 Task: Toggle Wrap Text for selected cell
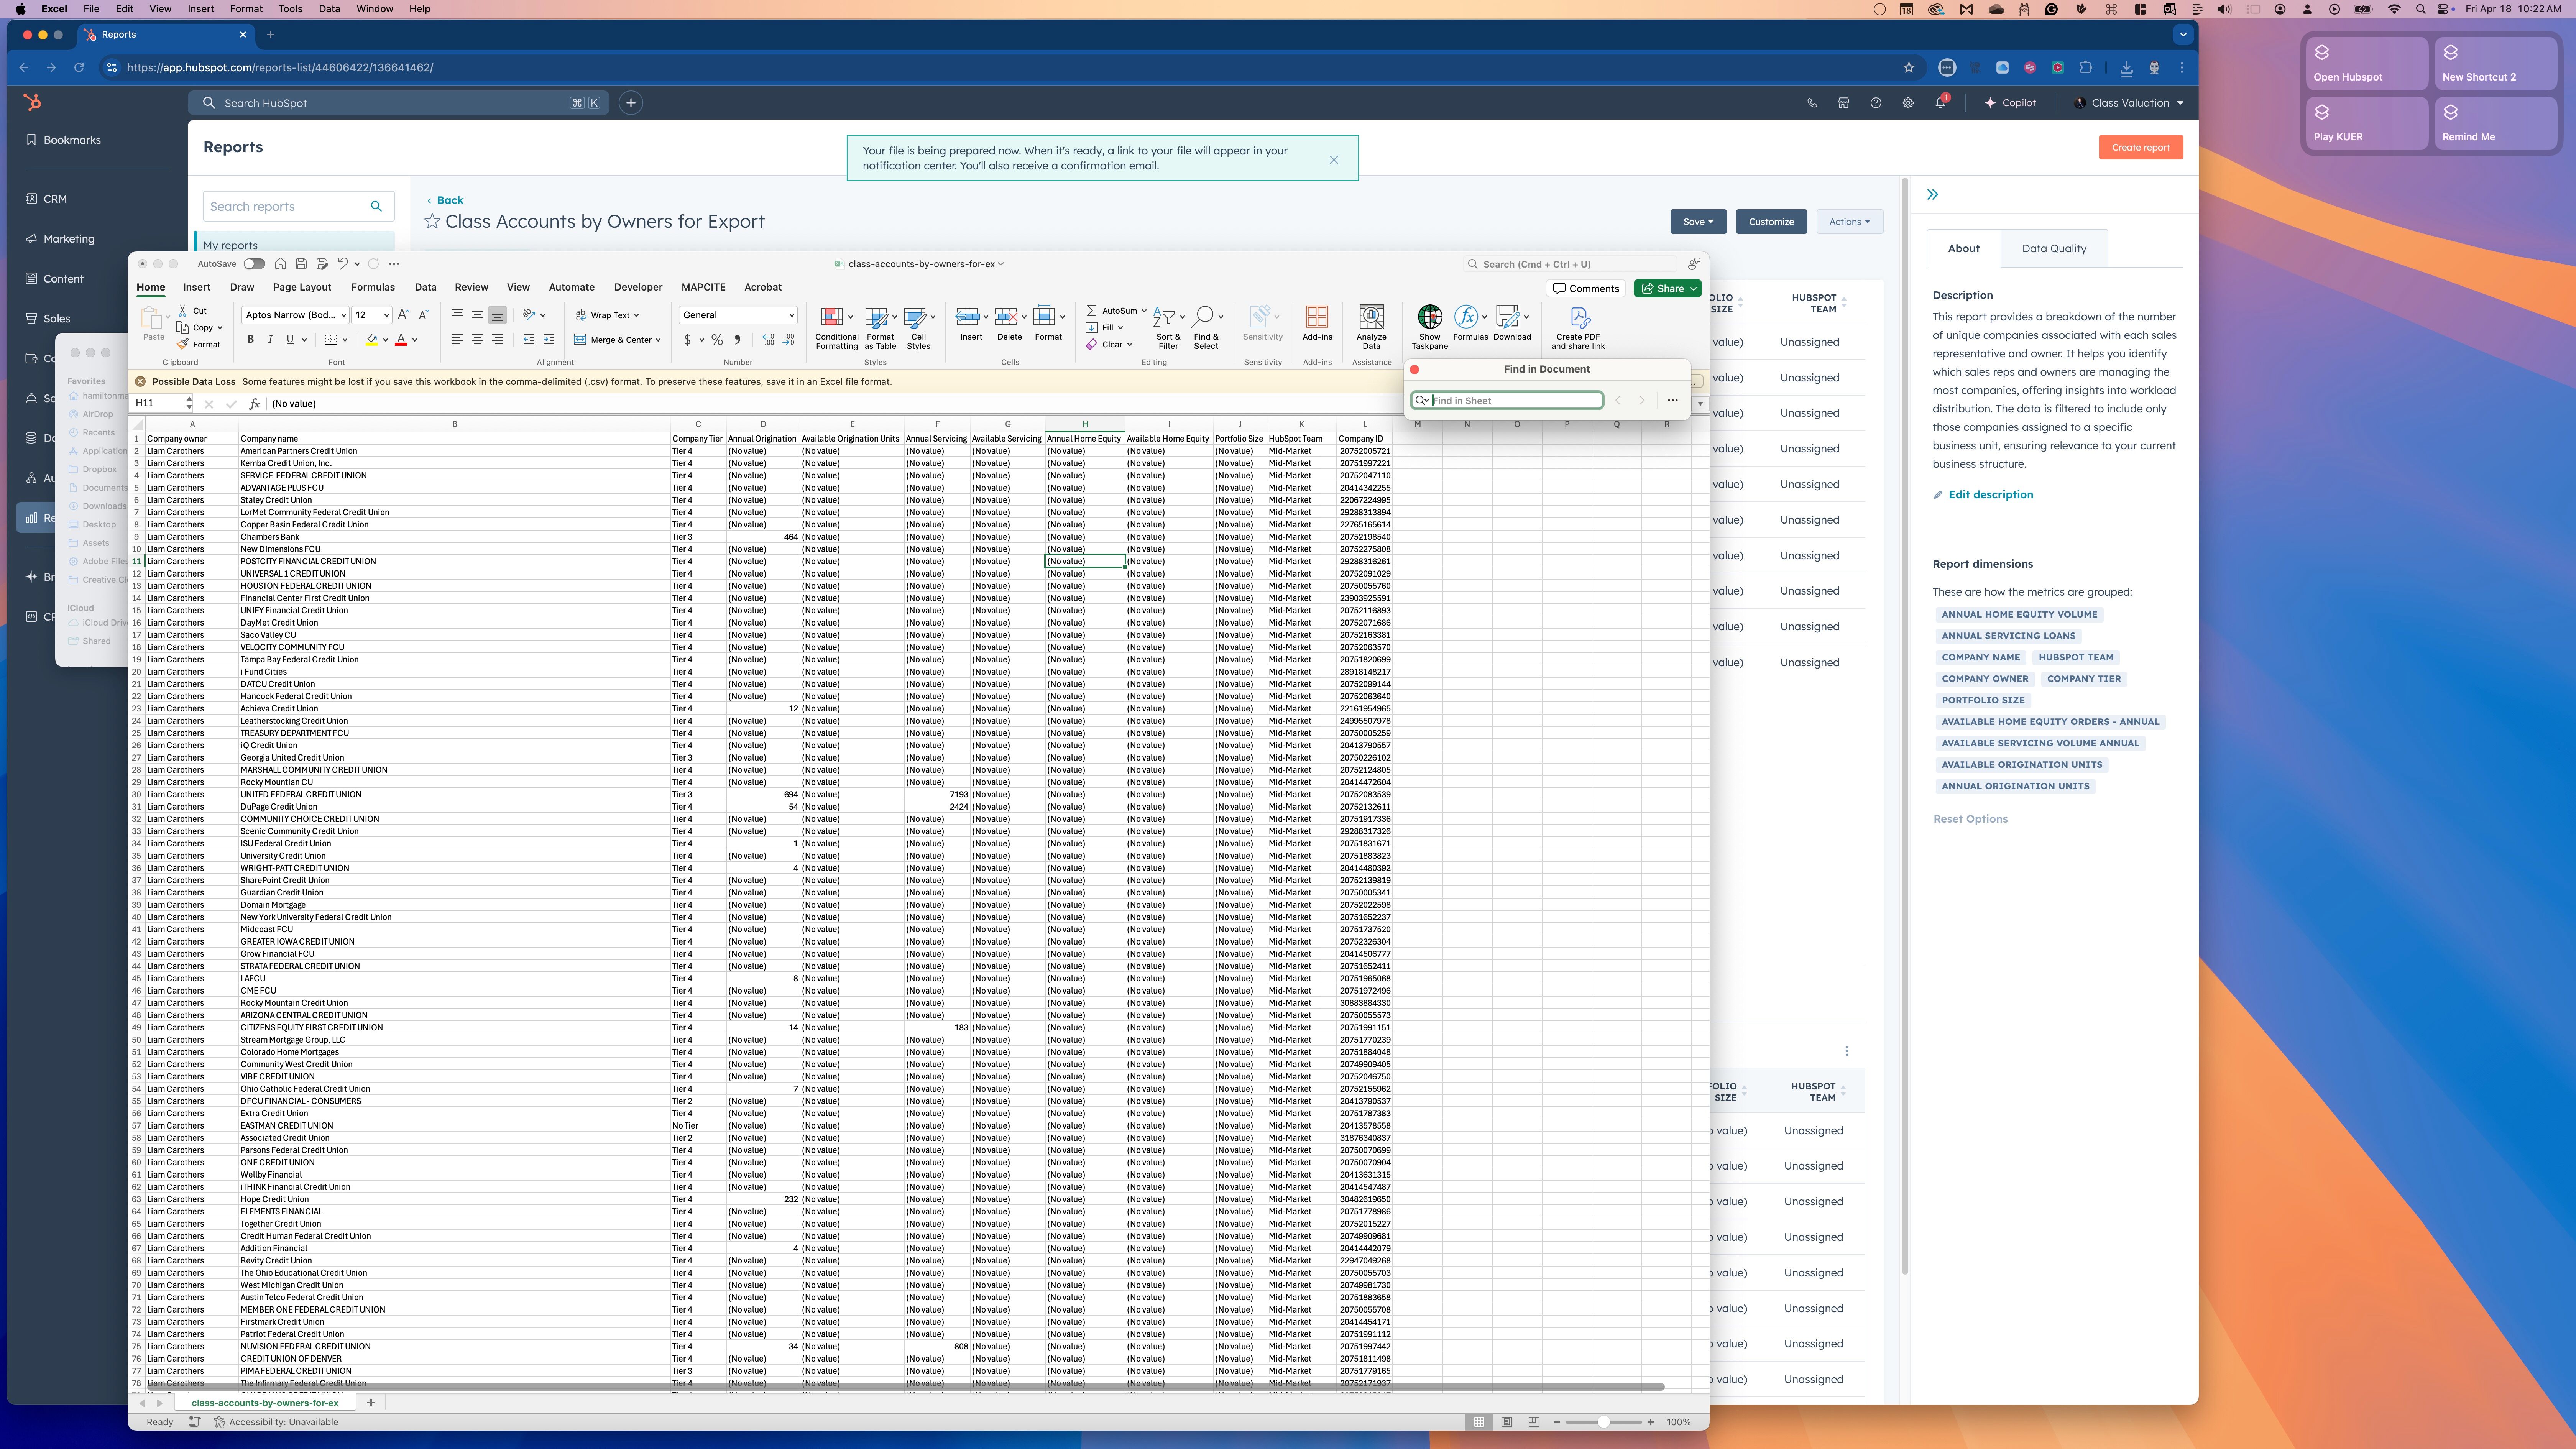(x=607, y=315)
